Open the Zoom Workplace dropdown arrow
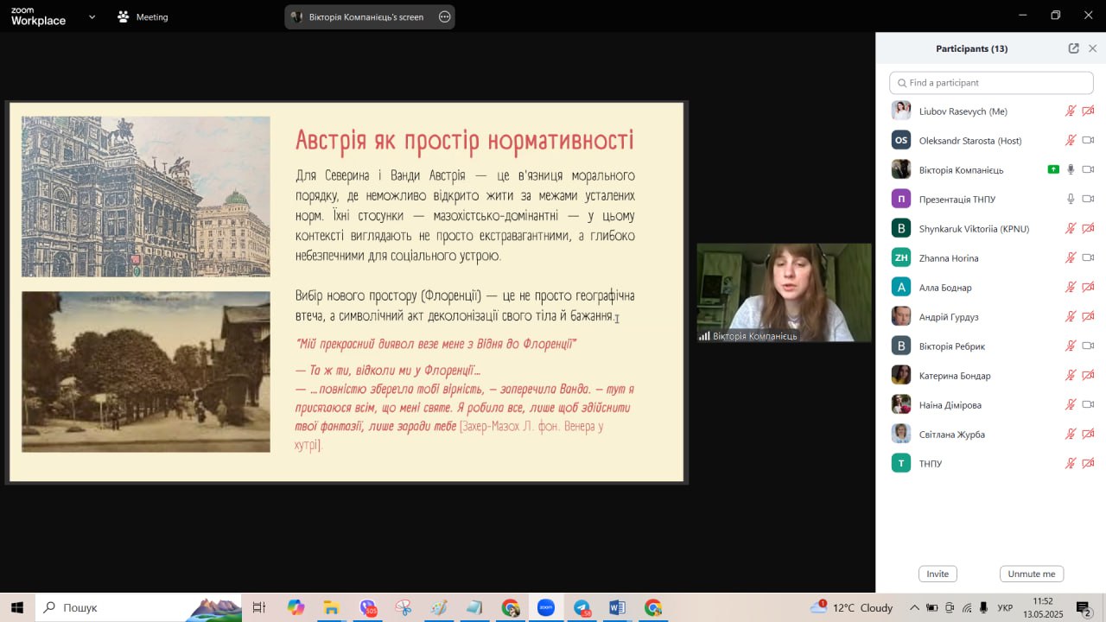The width and height of the screenshot is (1106, 622). click(92, 16)
